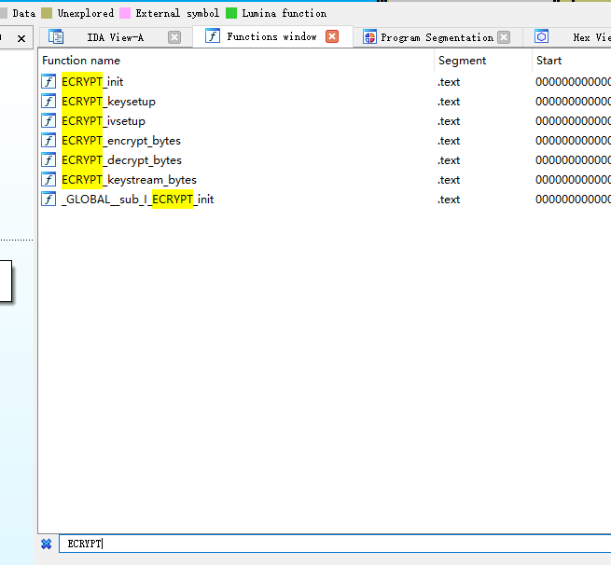Select the ECRYPT_ivsetup function row
Image resolution: width=611 pixels, height=565 pixels.
[325, 120]
